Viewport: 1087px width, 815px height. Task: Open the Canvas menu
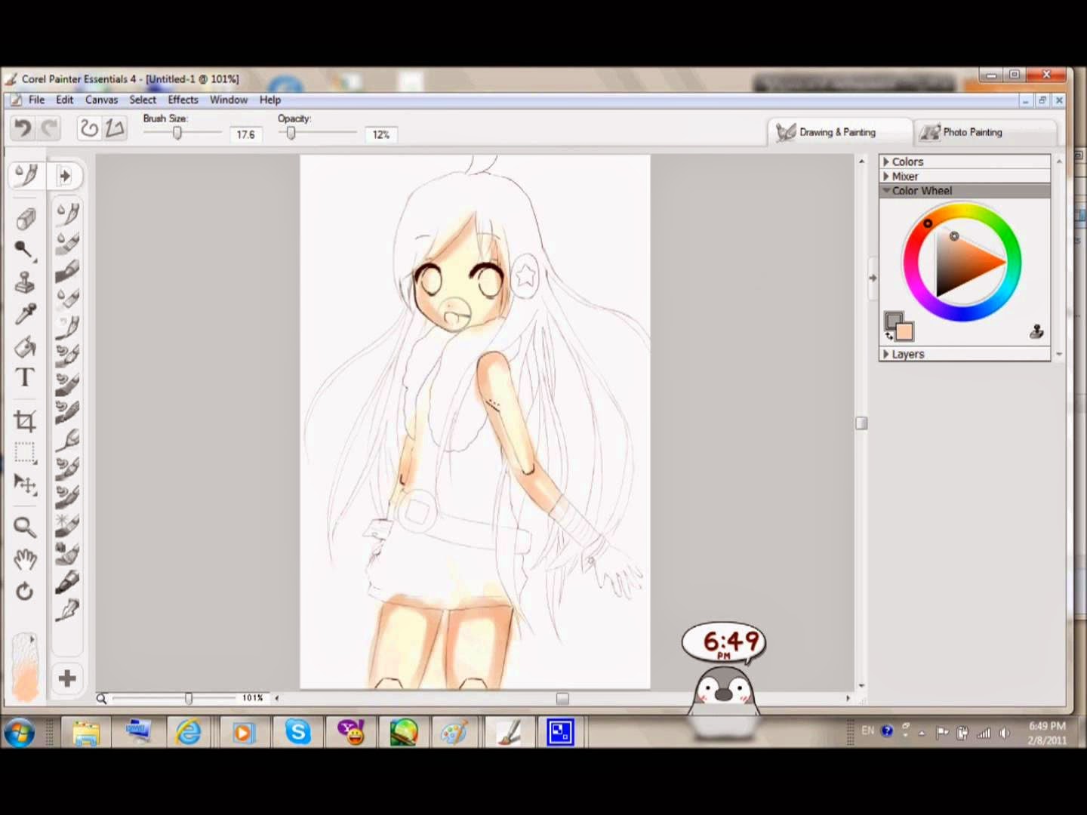click(101, 100)
